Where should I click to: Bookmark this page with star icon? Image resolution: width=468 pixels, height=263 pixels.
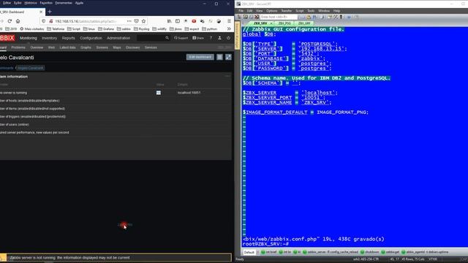tap(143, 21)
